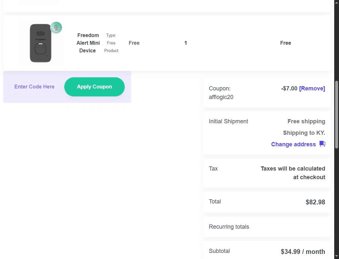Click the green badge on the device image
The height and width of the screenshot is (259, 339).
pyautogui.click(x=56, y=28)
